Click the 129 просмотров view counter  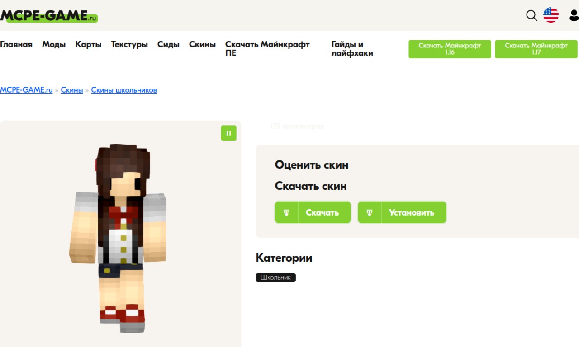297,126
